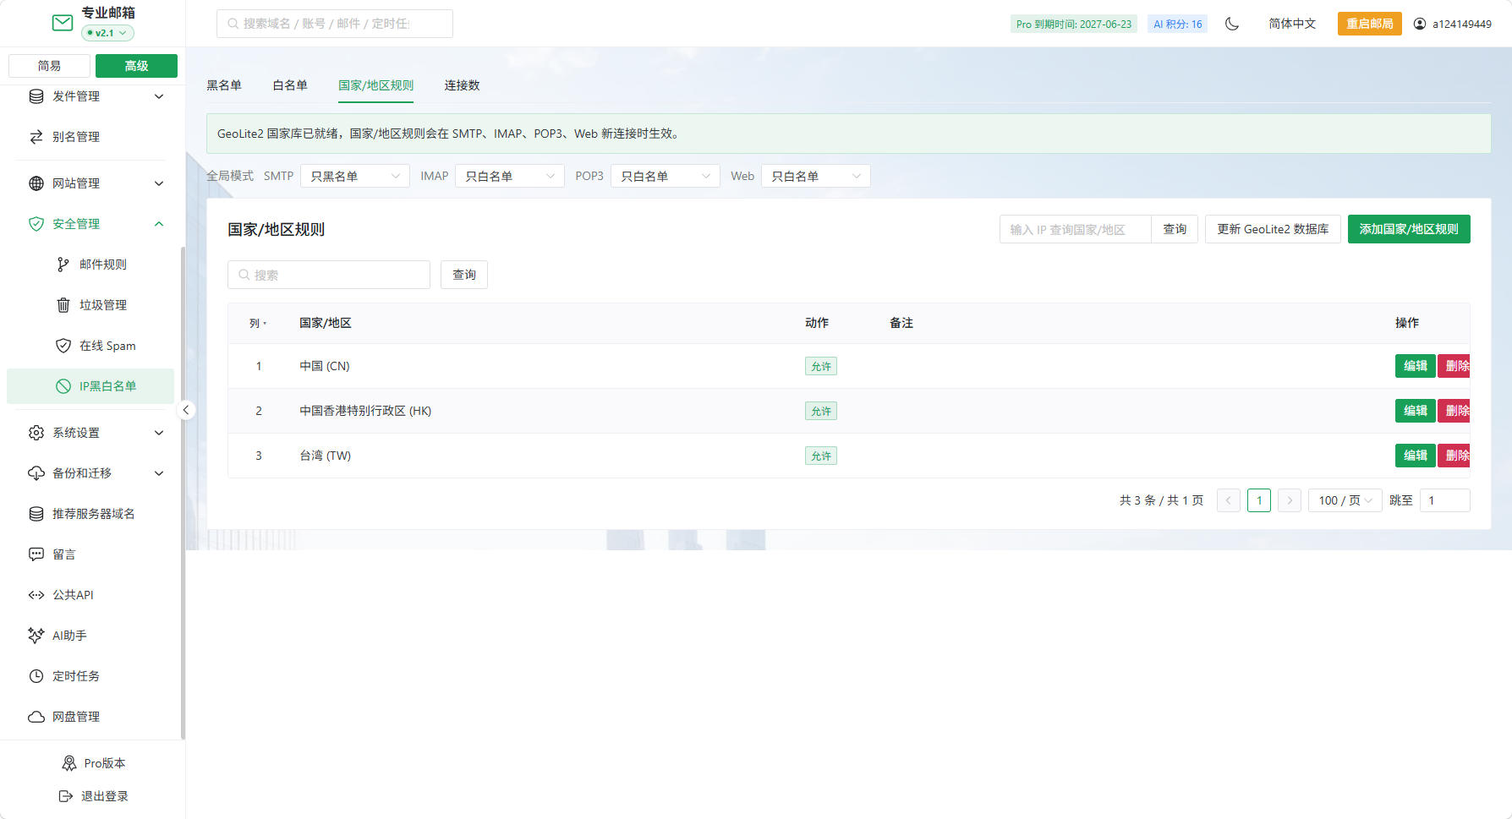Open the SMTP mode dropdown

pos(355,176)
